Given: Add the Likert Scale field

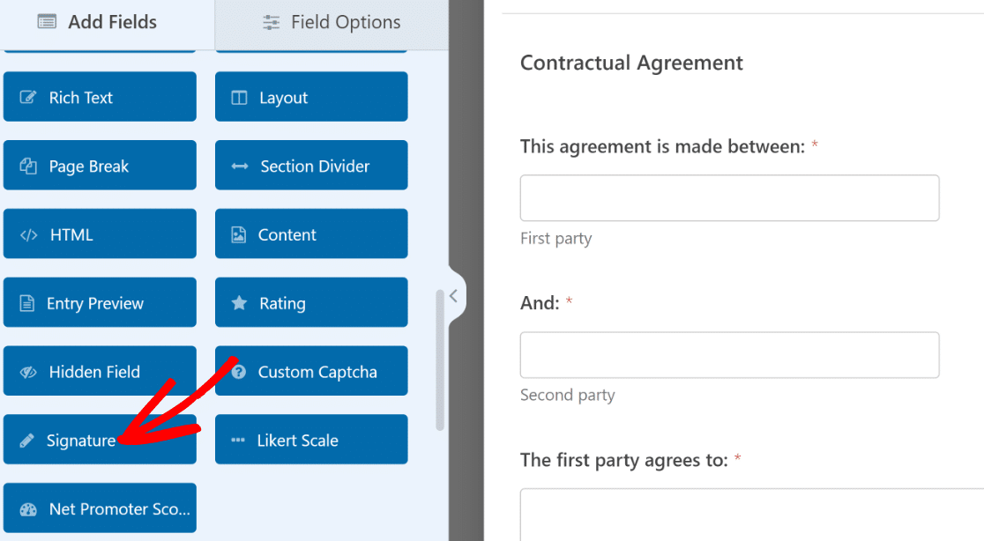Looking at the screenshot, I should coord(311,440).
